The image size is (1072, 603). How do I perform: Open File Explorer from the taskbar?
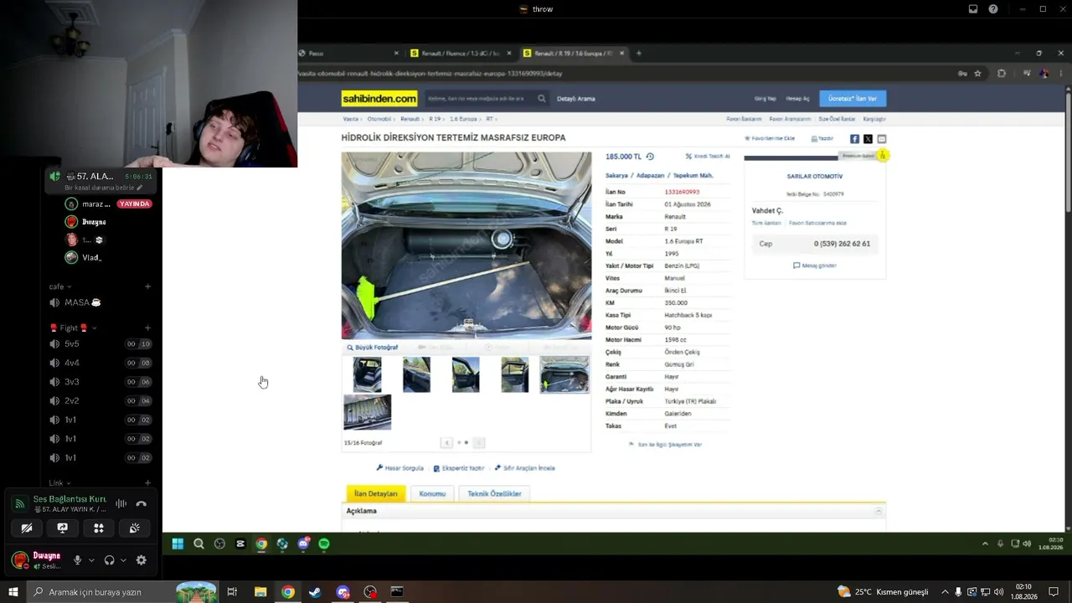(260, 592)
